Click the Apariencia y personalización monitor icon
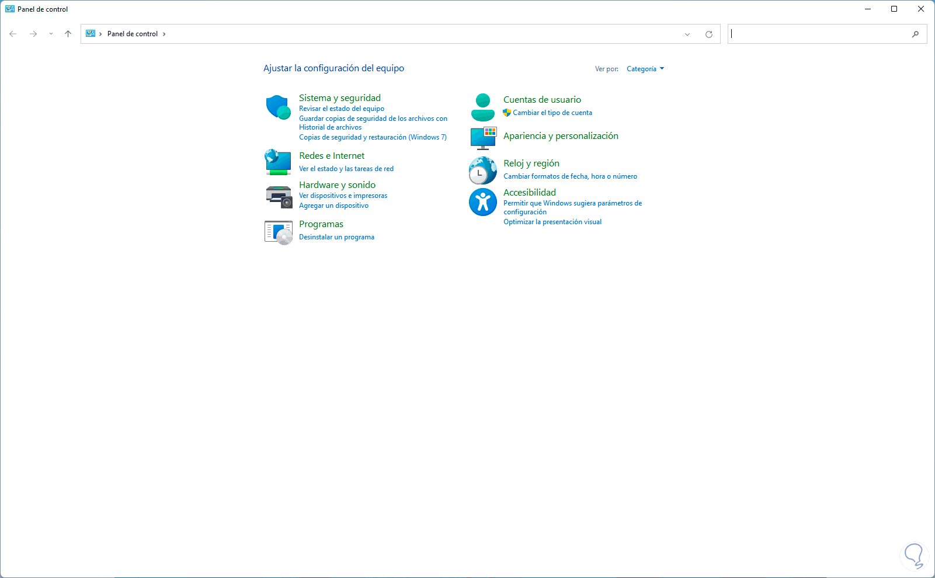935x578 pixels. tap(483, 138)
